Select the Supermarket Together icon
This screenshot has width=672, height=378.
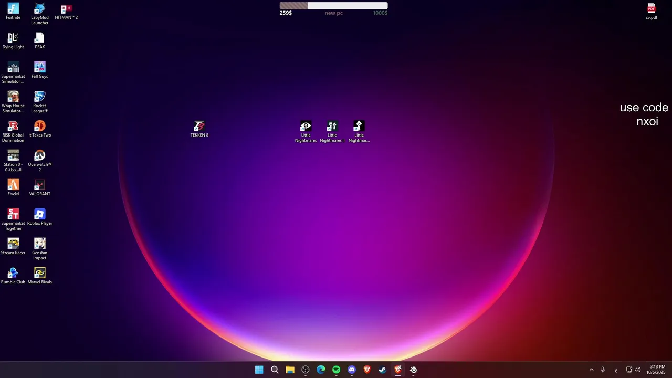click(13, 220)
